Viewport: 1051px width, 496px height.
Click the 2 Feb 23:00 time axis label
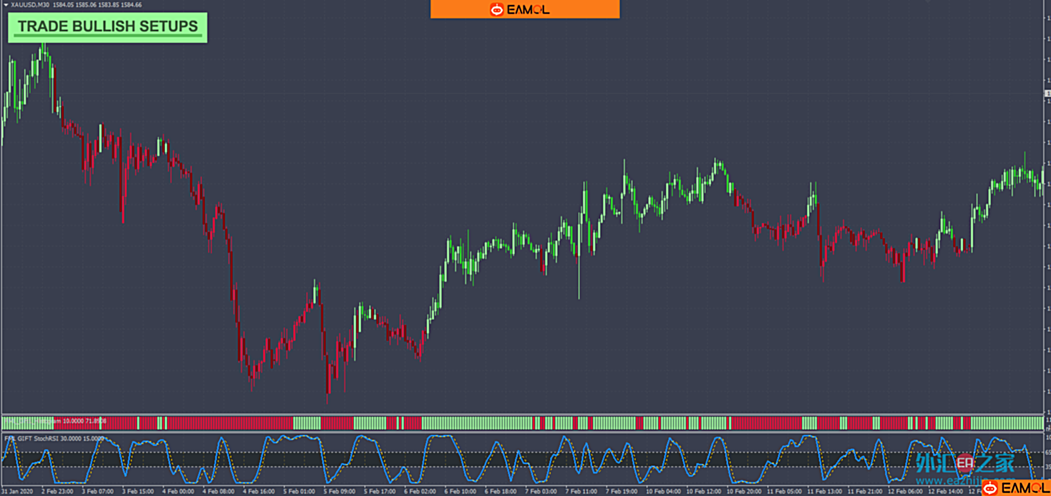[x=57, y=491]
